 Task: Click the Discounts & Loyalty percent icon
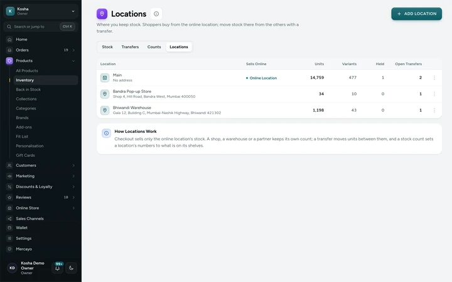pos(9,187)
